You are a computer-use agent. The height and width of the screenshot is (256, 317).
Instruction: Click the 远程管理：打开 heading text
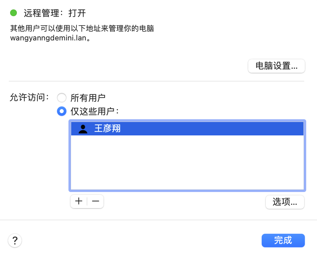click(x=55, y=13)
